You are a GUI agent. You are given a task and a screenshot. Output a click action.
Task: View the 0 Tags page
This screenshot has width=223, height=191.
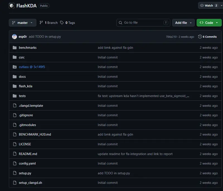[x=67, y=23]
